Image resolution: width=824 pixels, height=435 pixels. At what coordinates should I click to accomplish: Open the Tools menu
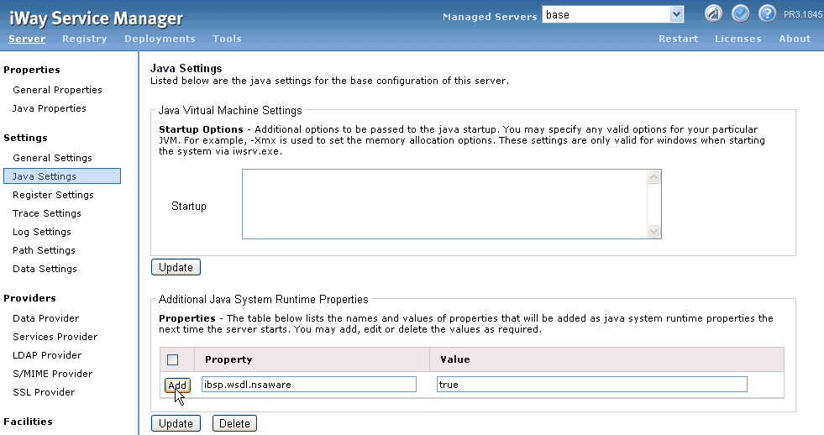(x=227, y=39)
